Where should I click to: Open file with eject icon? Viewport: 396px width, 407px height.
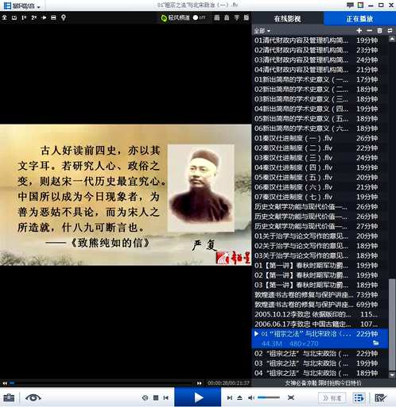[239, 397]
